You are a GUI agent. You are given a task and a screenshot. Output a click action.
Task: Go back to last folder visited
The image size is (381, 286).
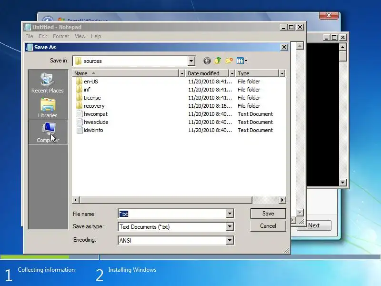coord(207,61)
